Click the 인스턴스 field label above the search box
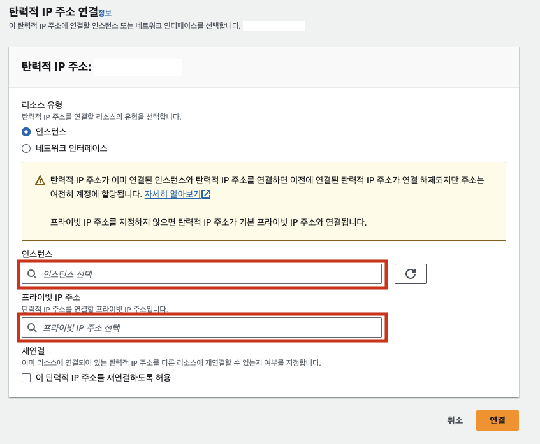540x444 pixels. 37,254
